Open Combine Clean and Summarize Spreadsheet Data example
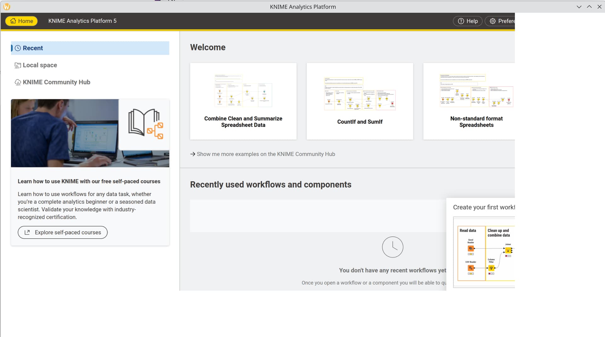Image resolution: width=605 pixels, height=337 pixels. click(x=243, y=101)
